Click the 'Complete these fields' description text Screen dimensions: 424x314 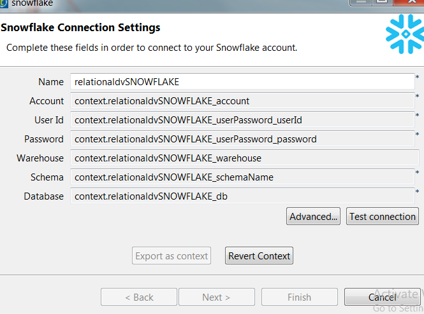[152, 48]
